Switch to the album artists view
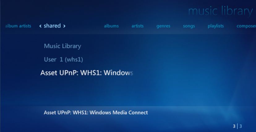This screenshot has height=132, width=256. [x=18, y=26]
